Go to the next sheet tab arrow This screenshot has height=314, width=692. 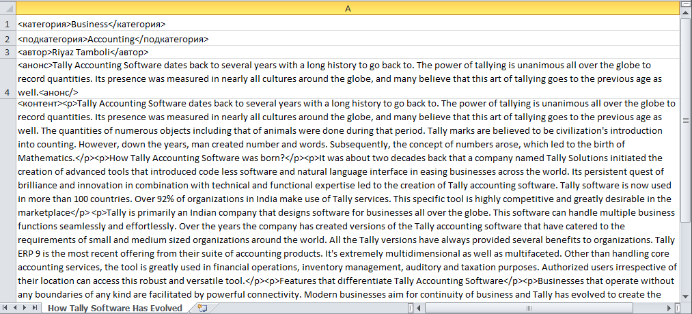25,307
